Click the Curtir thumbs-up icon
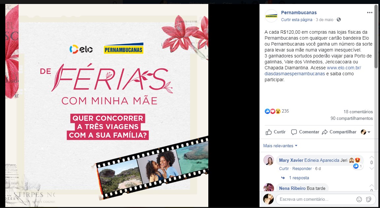This screenshot has width=380, height=208. coord(268,132)
